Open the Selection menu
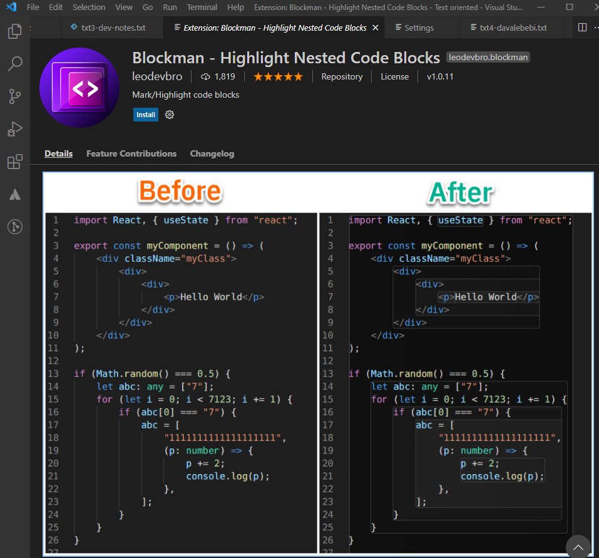 [x=89, y=7]
